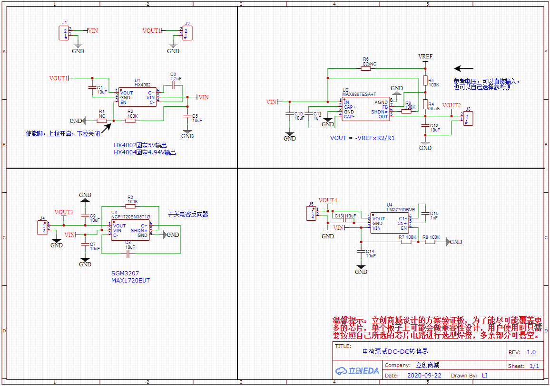Select the U3 NCP1729SN35T1G chip
The image size is (550, 386).
pyautogui.click(x=131, y=230)
